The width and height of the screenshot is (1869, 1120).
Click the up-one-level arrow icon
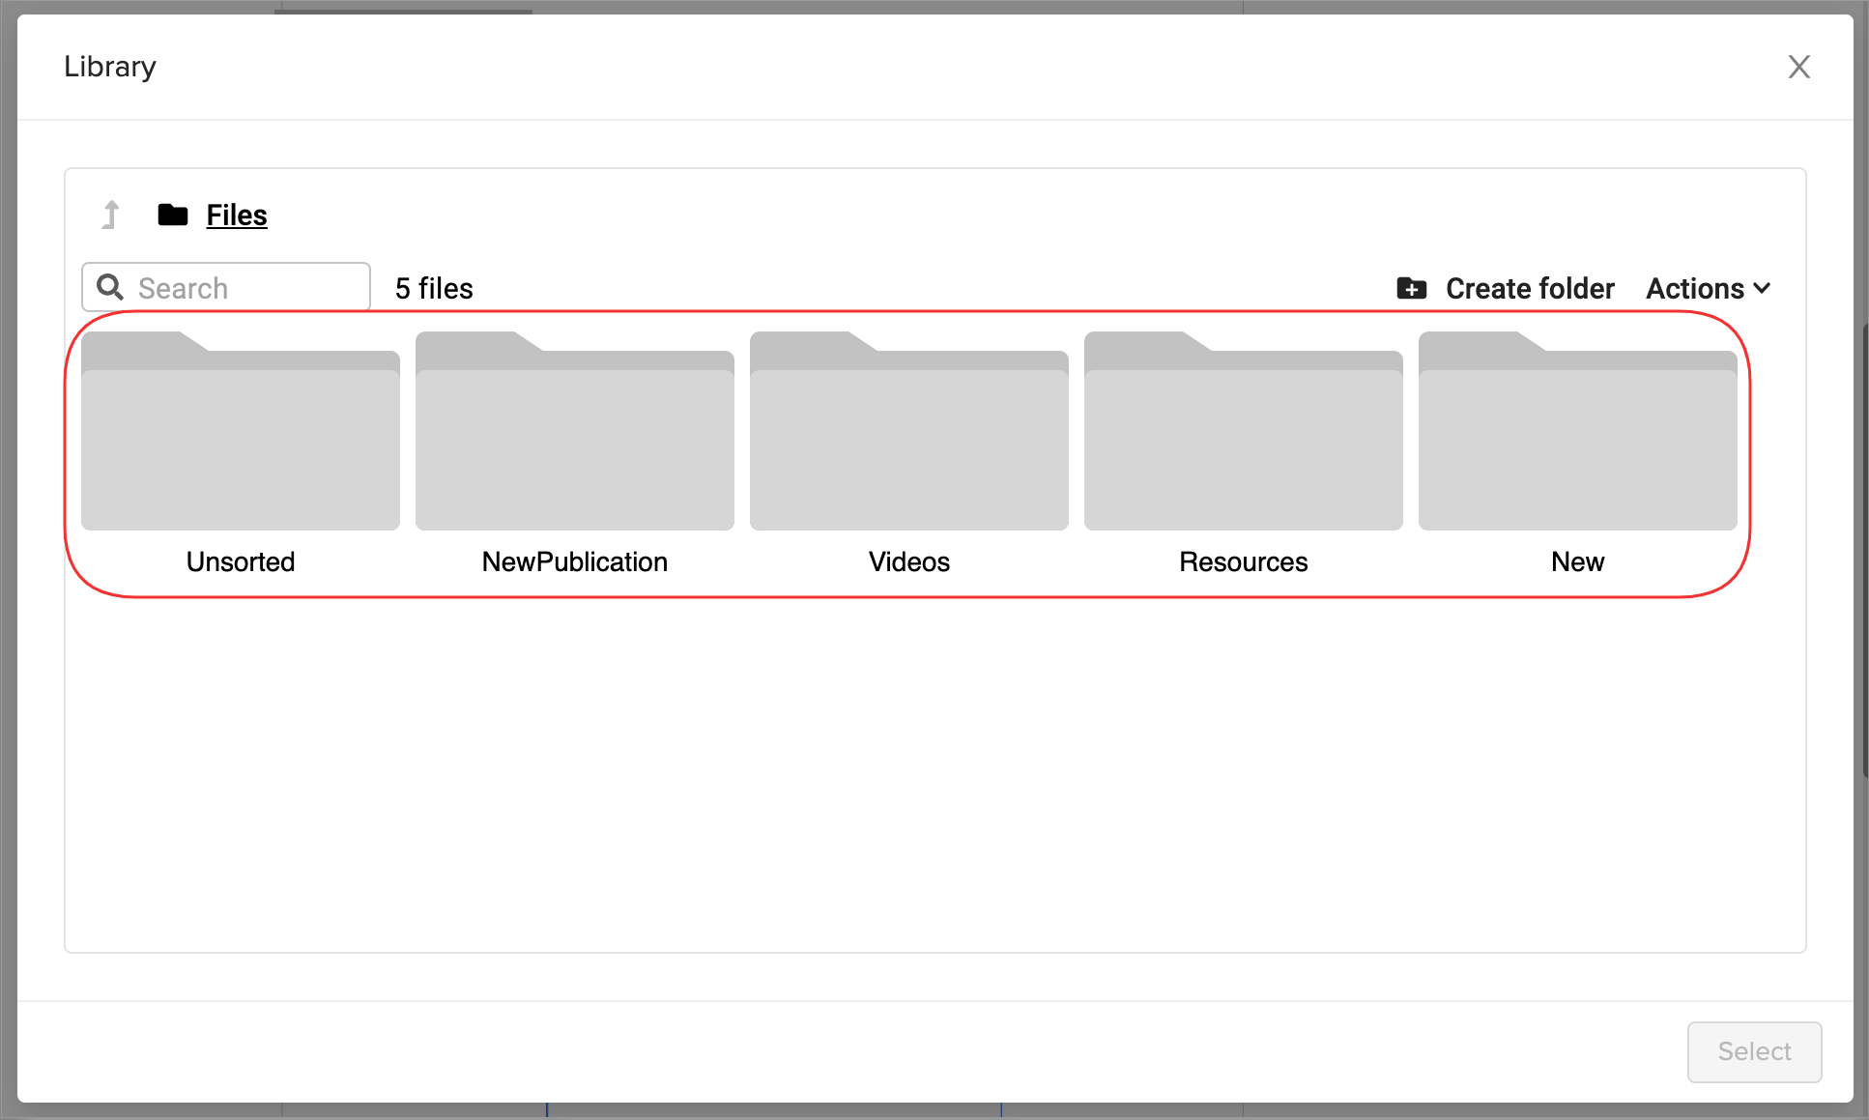click(111, 215)
